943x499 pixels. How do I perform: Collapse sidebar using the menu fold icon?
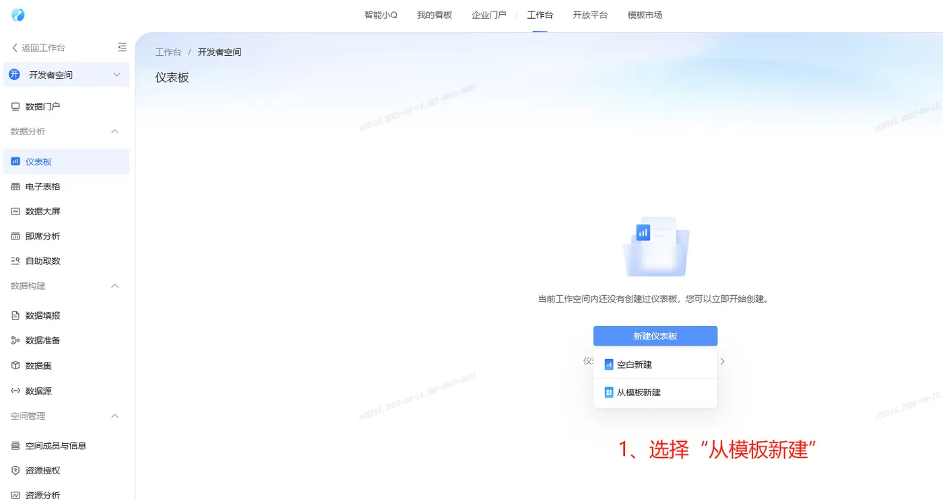coord(122,47)
